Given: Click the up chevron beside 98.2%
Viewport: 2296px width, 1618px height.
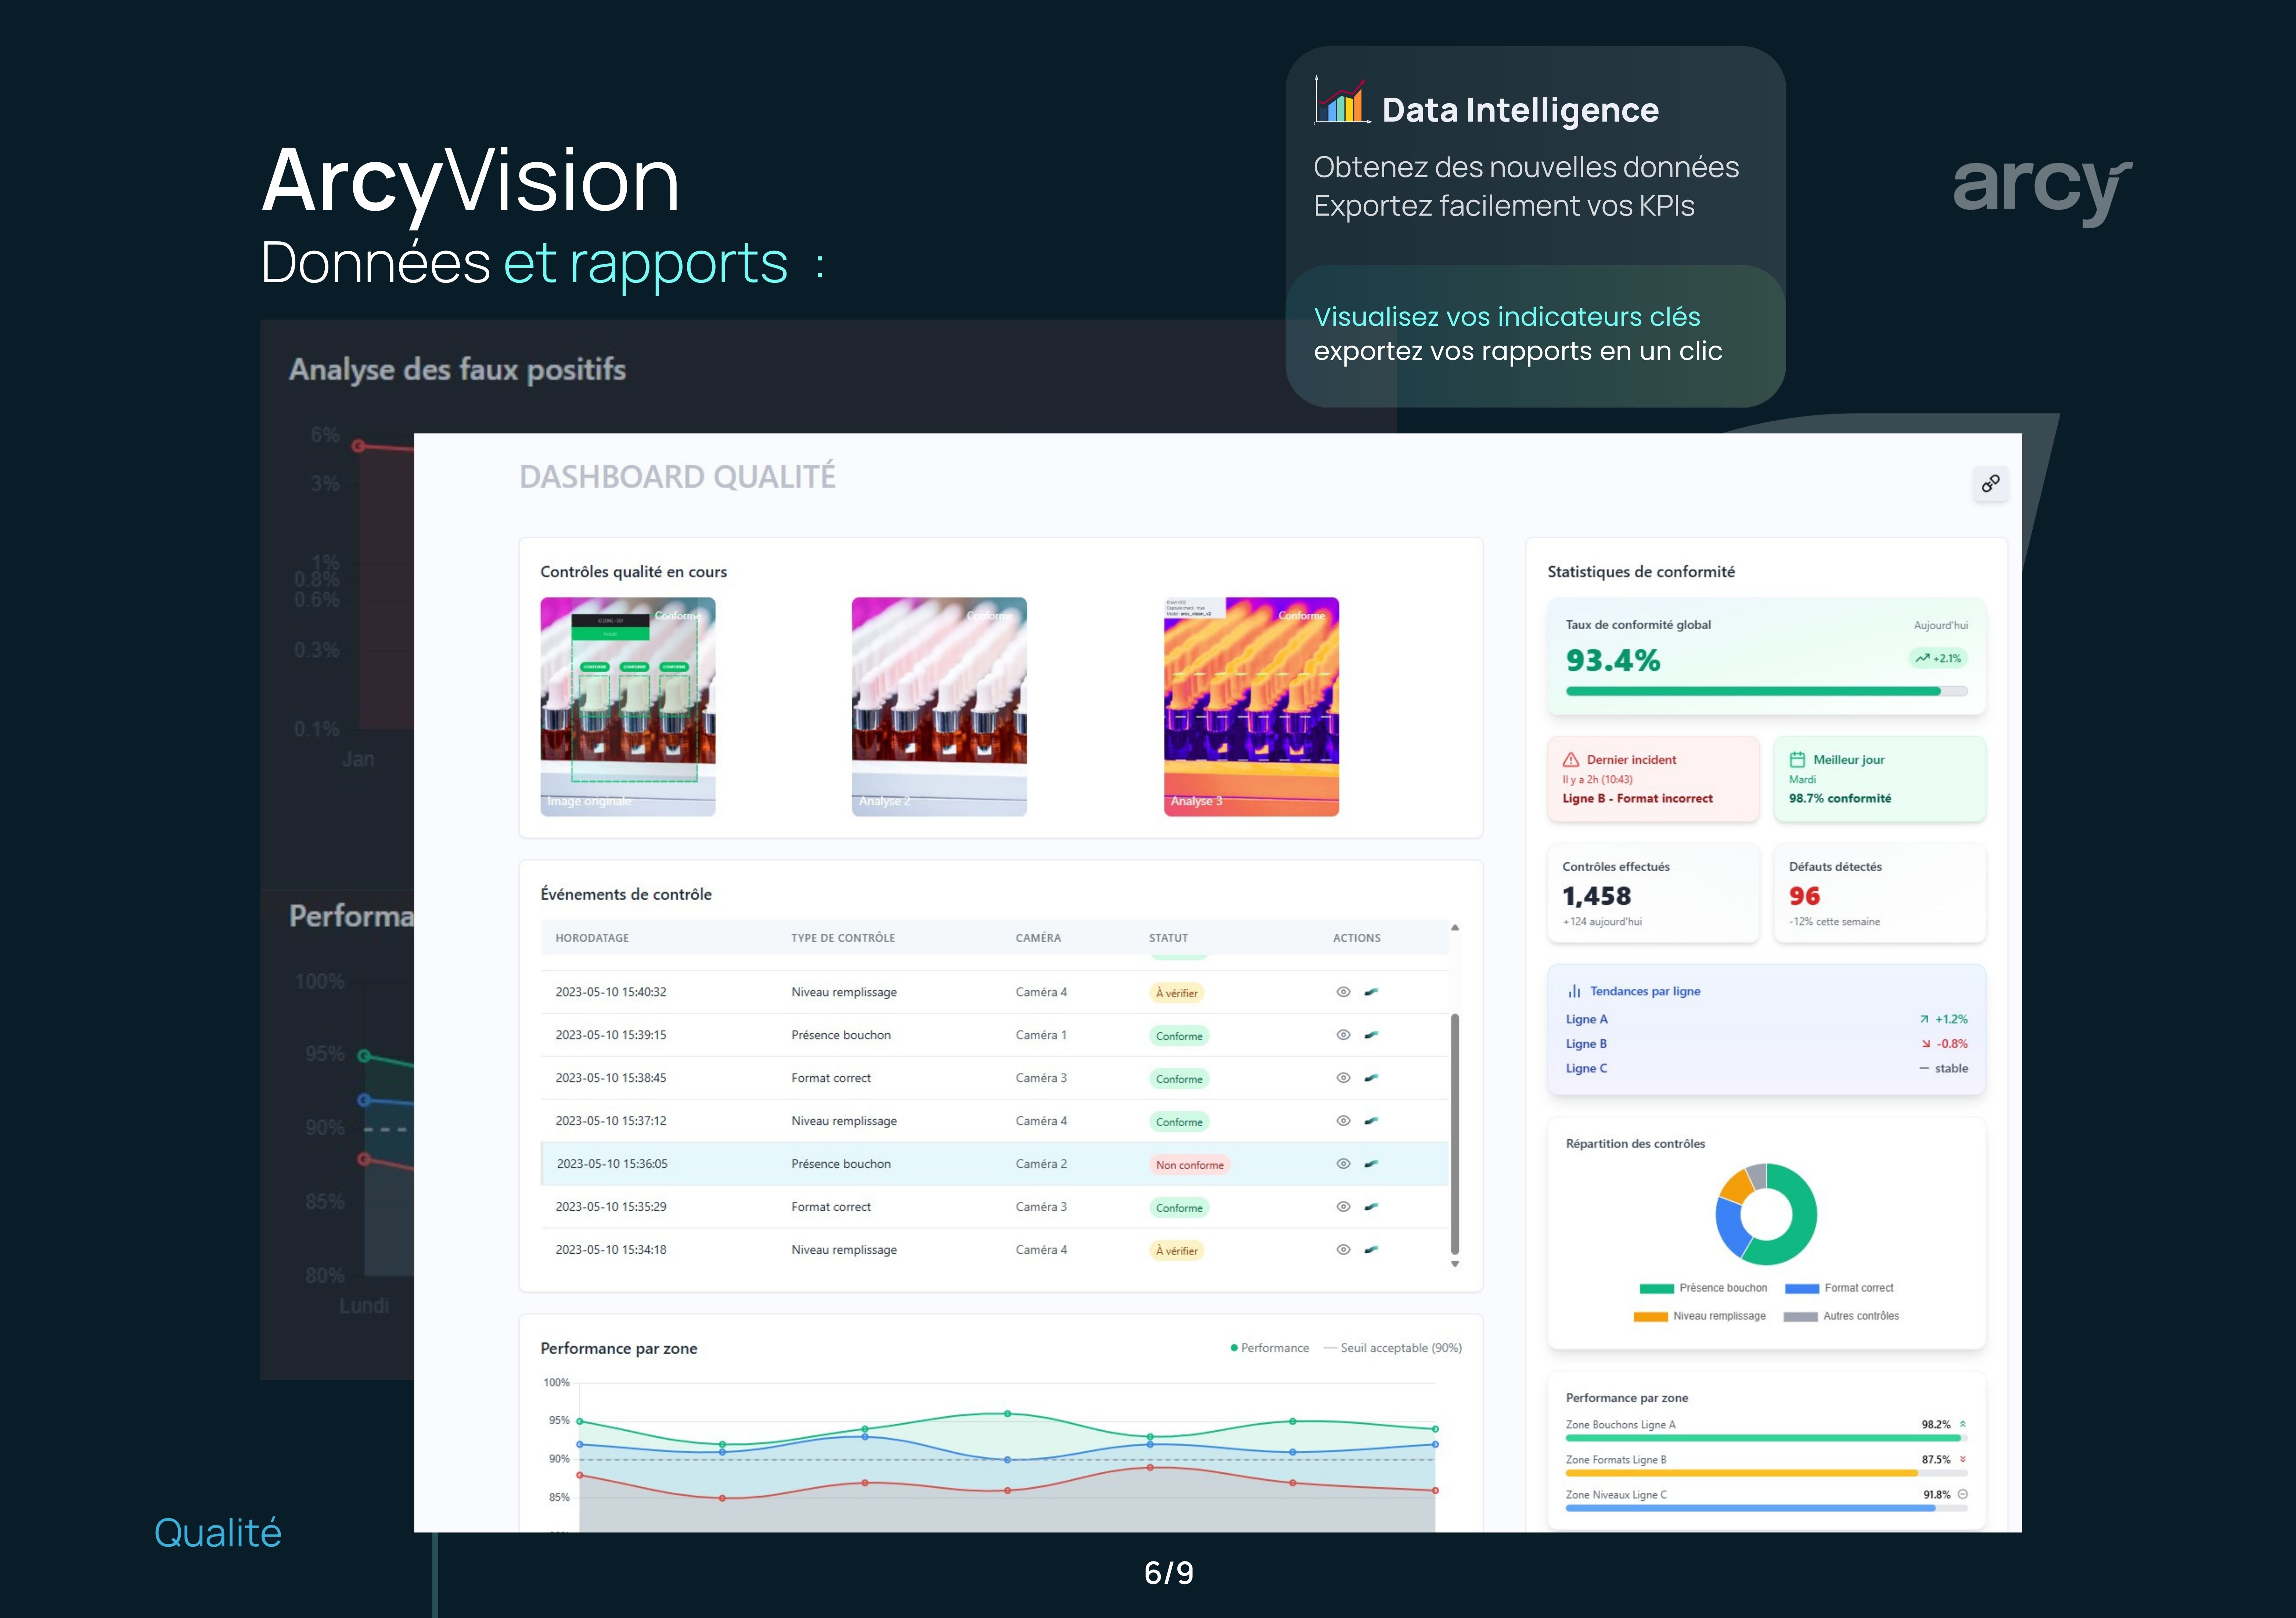Looking at the screenshot, I should [x=1962, y=1424].
